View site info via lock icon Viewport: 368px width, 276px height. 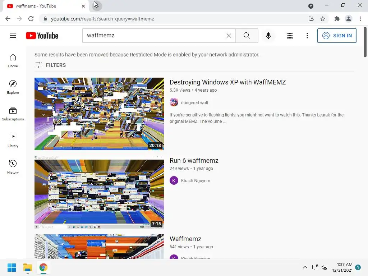pos(45,19)
